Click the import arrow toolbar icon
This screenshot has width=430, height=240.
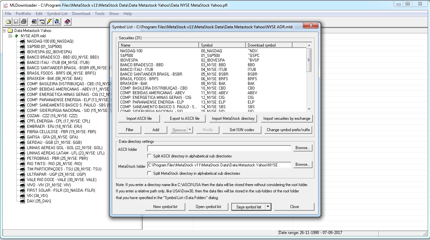(x=34, y=22)
